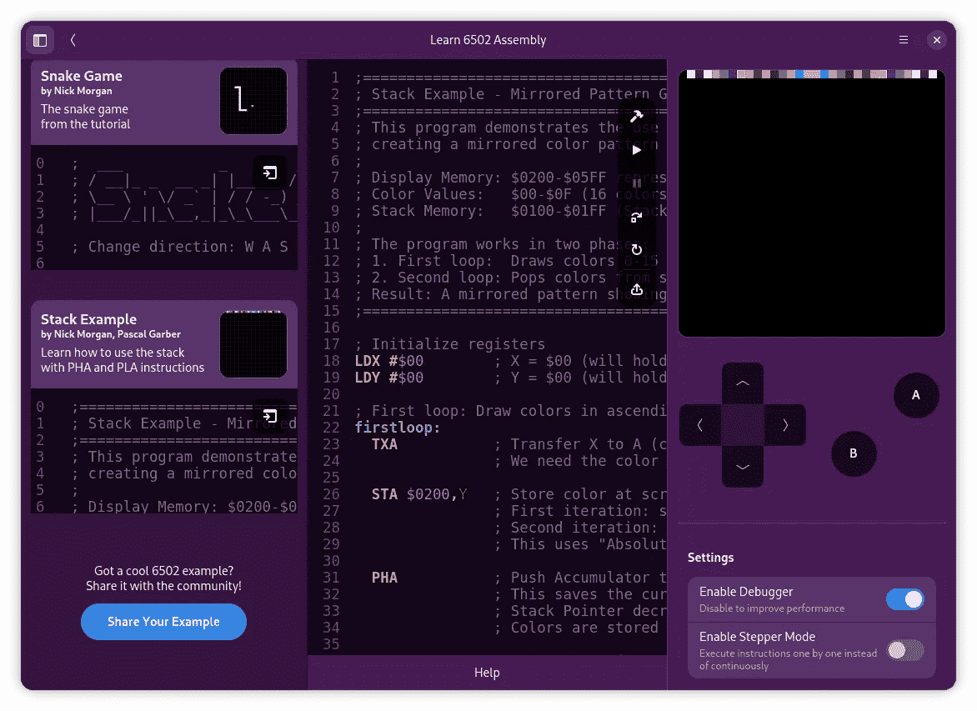
Task: Load Stack Example code into editor
Action: click(269, 416)
